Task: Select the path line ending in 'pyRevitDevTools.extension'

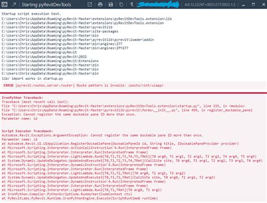Action: tap(83, 23)
